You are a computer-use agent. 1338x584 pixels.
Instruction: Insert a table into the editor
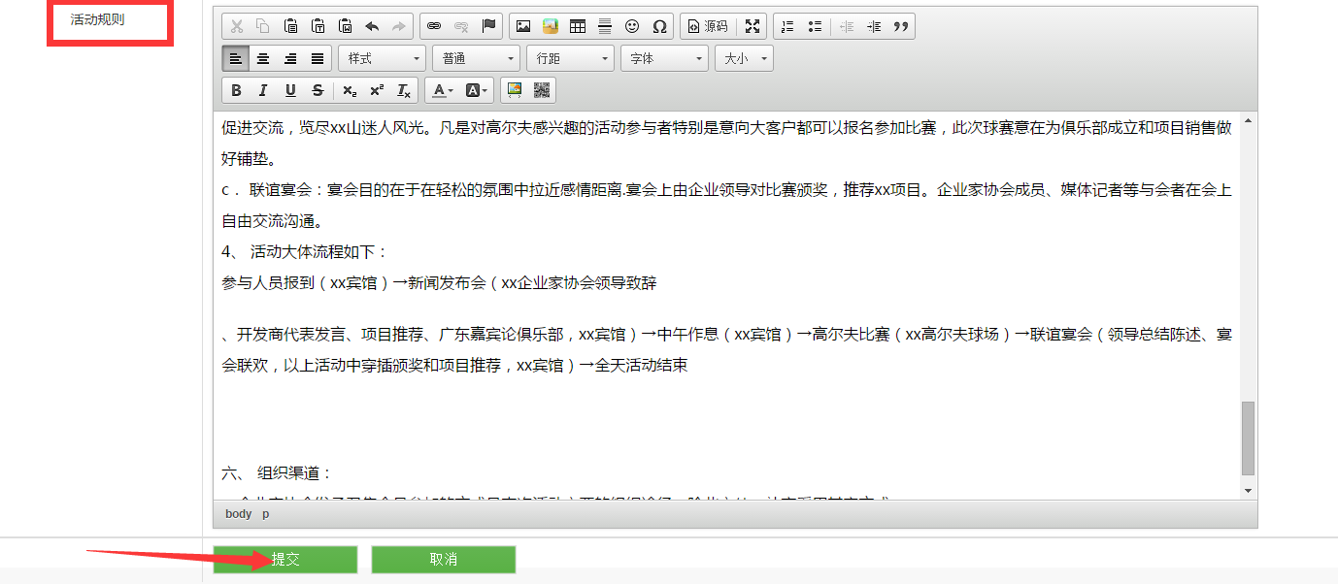[x=578, y=26]
